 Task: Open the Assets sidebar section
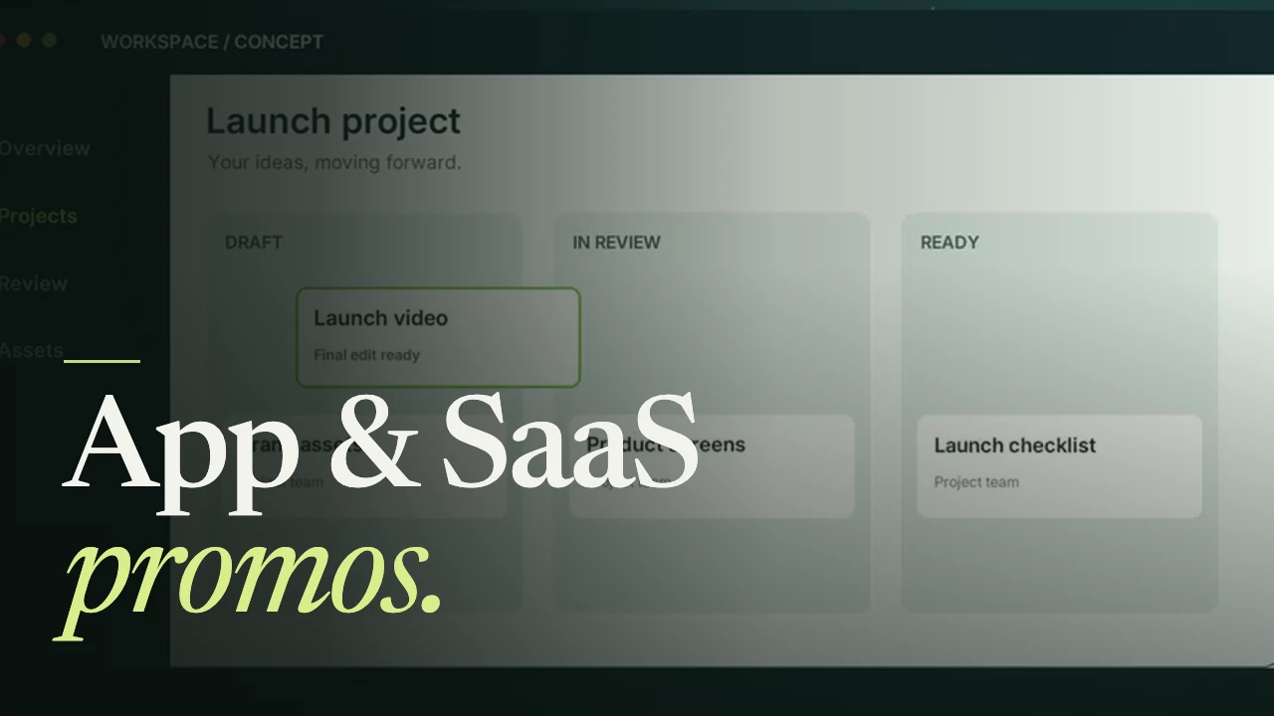click(32, 350)
